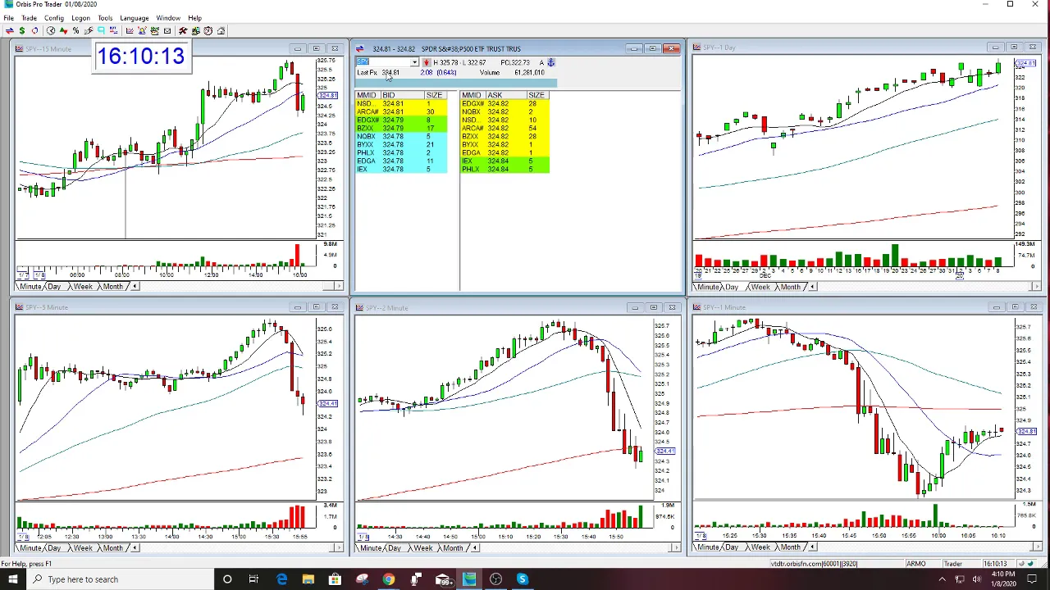Select Week tab in SPY 1 Day chart
Viewport: 1050px width, 590px height.
(760, 288)
